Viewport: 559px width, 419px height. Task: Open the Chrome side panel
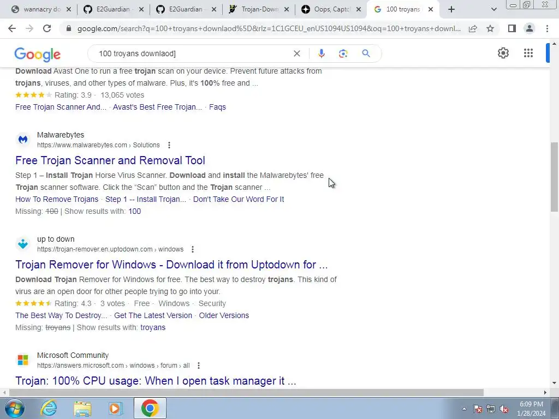click(x=512, y=28)
